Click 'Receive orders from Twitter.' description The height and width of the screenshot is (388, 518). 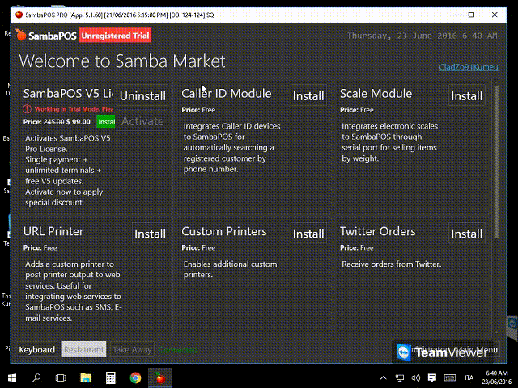[x=391, y=264]
